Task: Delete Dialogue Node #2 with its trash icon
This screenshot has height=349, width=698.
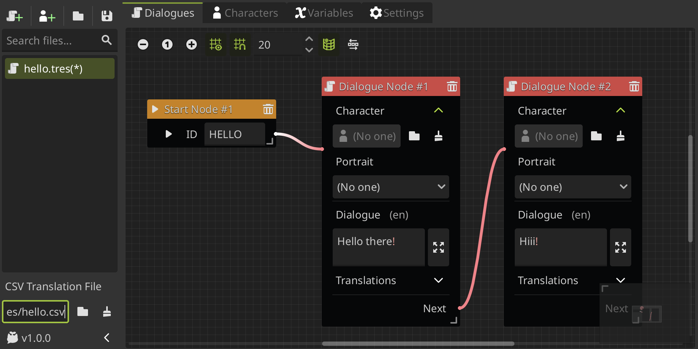Action: point(634,86)
